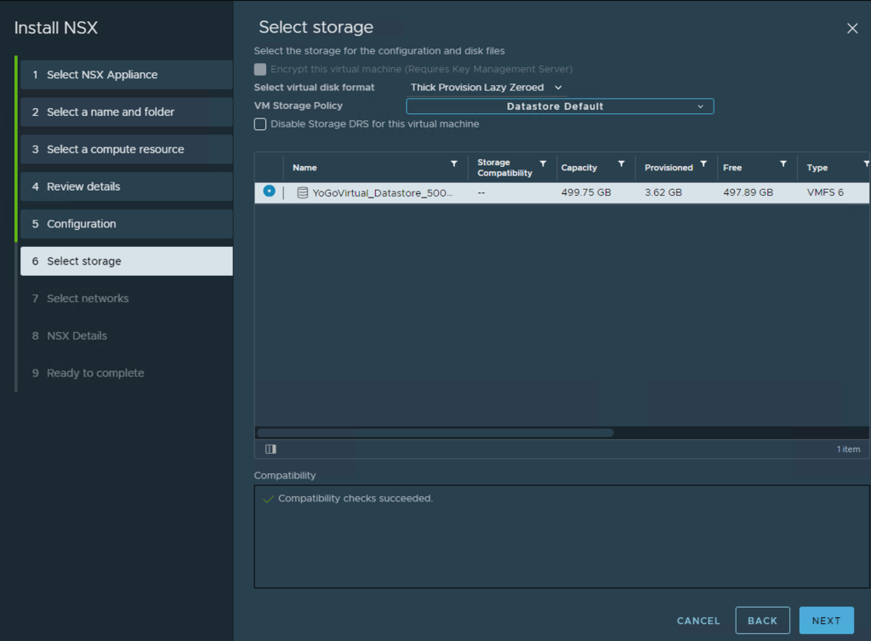Return to step 5 Configuration
Image resolution: width=871 pixels, height=641 pixels.
click(x=126, y=224)
